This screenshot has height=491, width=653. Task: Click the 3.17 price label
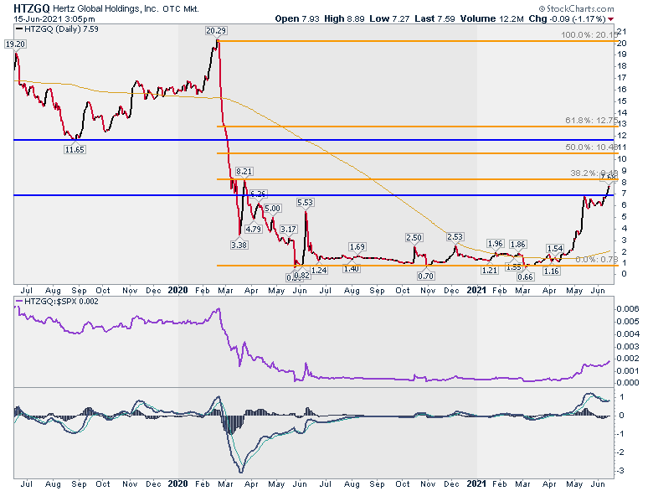pos(288,230)
